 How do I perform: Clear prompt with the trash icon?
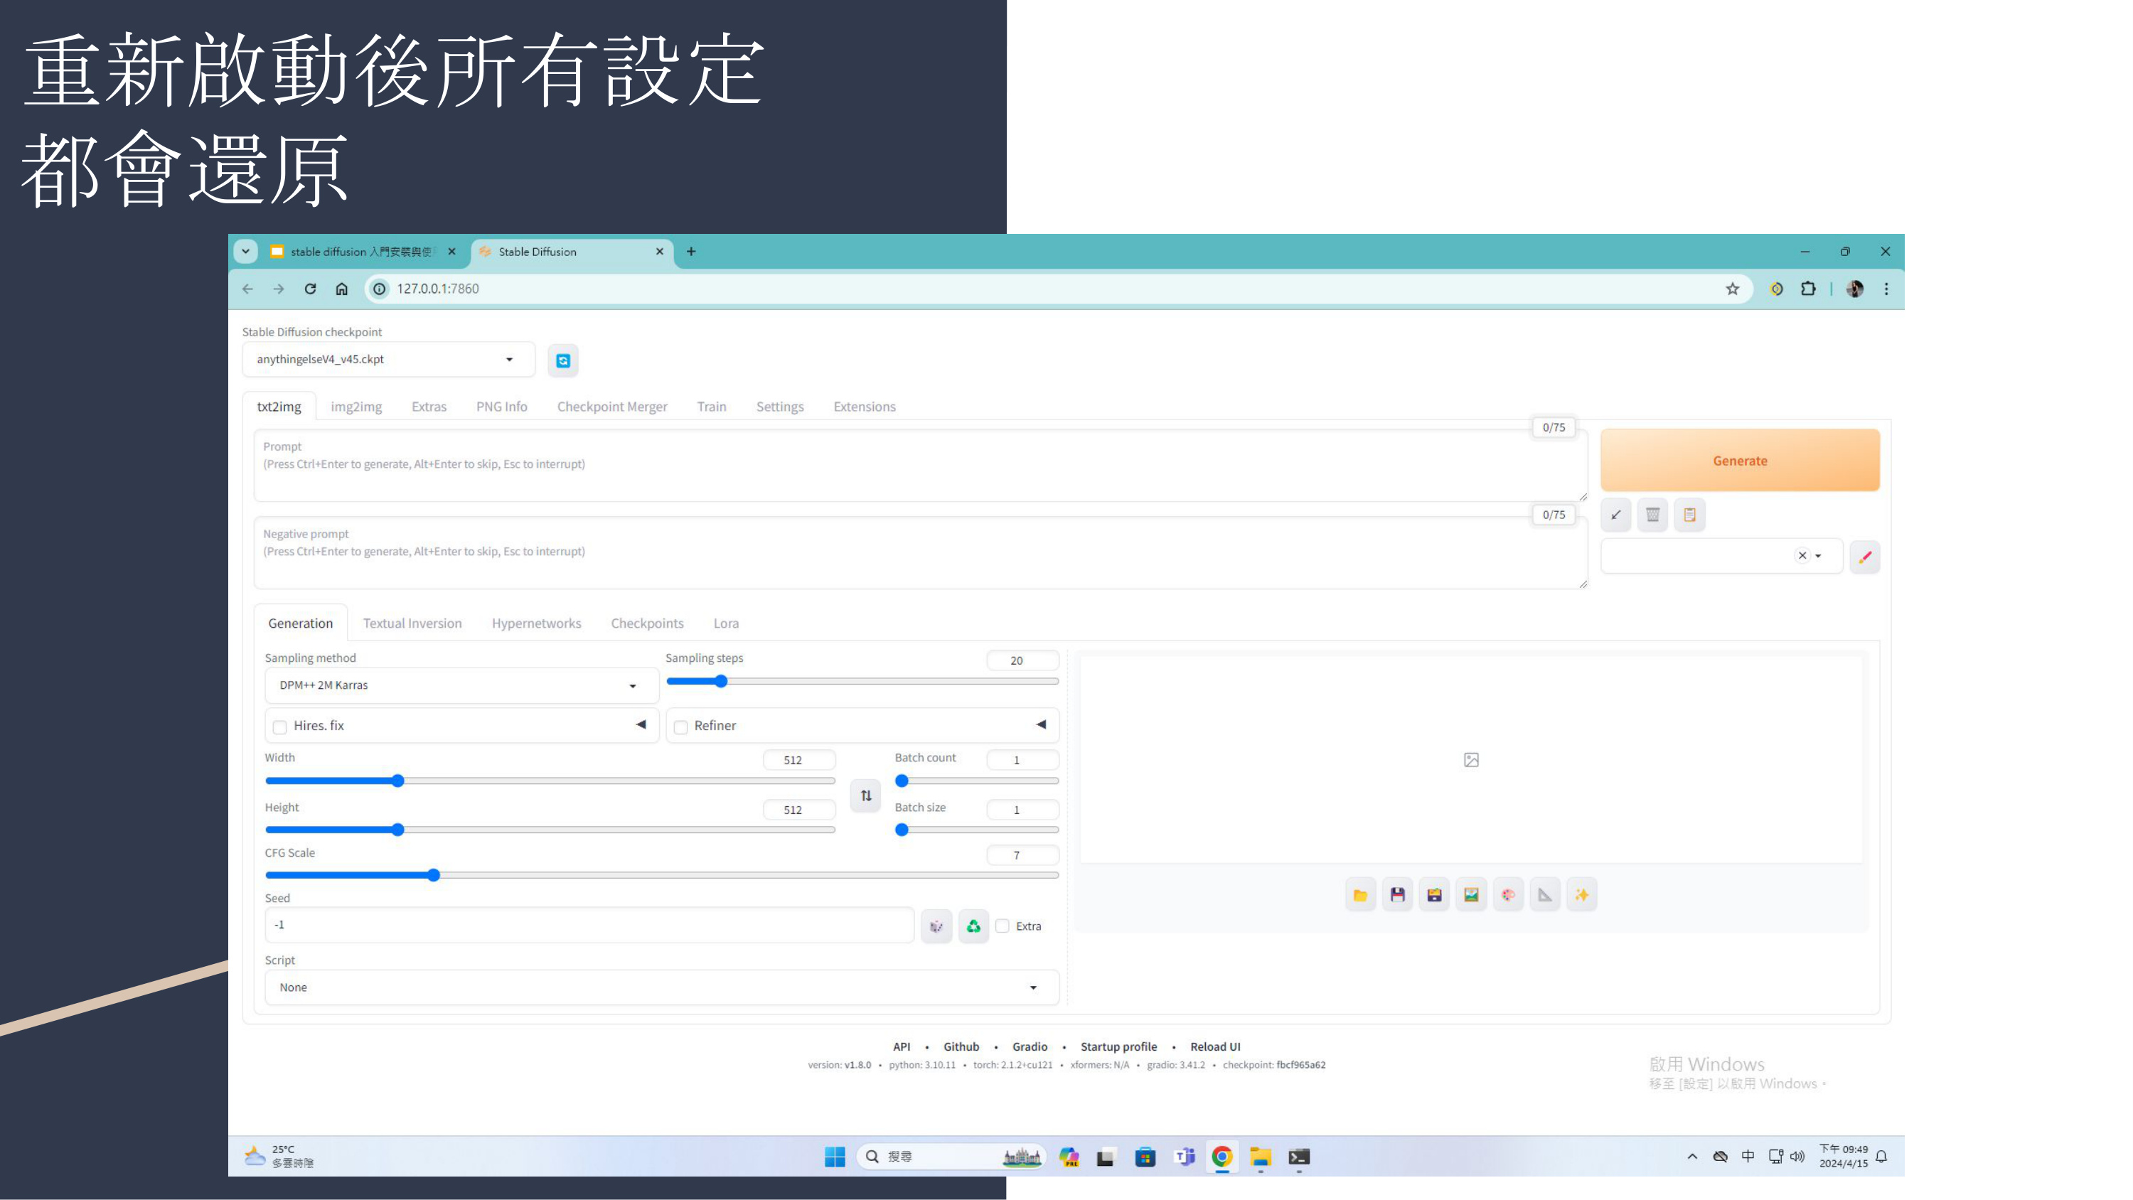[x=1653, y=514]
